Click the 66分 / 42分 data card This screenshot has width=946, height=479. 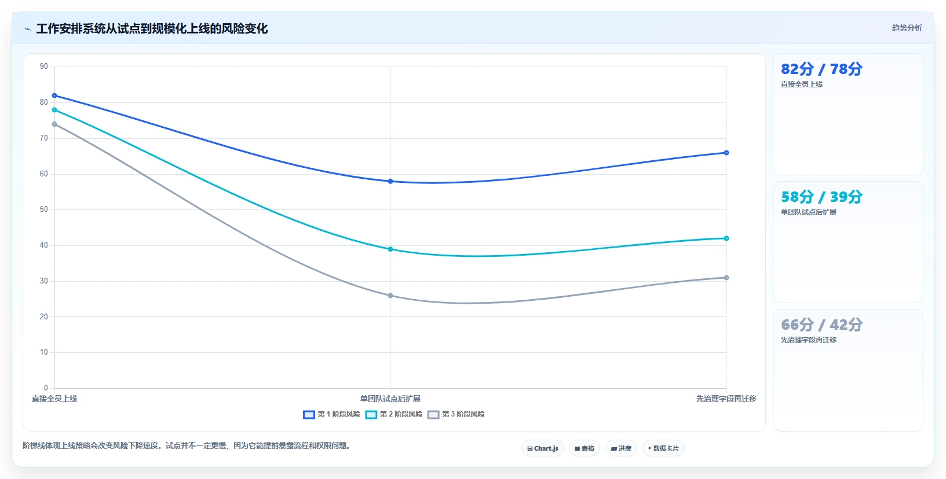click(x=848, y=370)
